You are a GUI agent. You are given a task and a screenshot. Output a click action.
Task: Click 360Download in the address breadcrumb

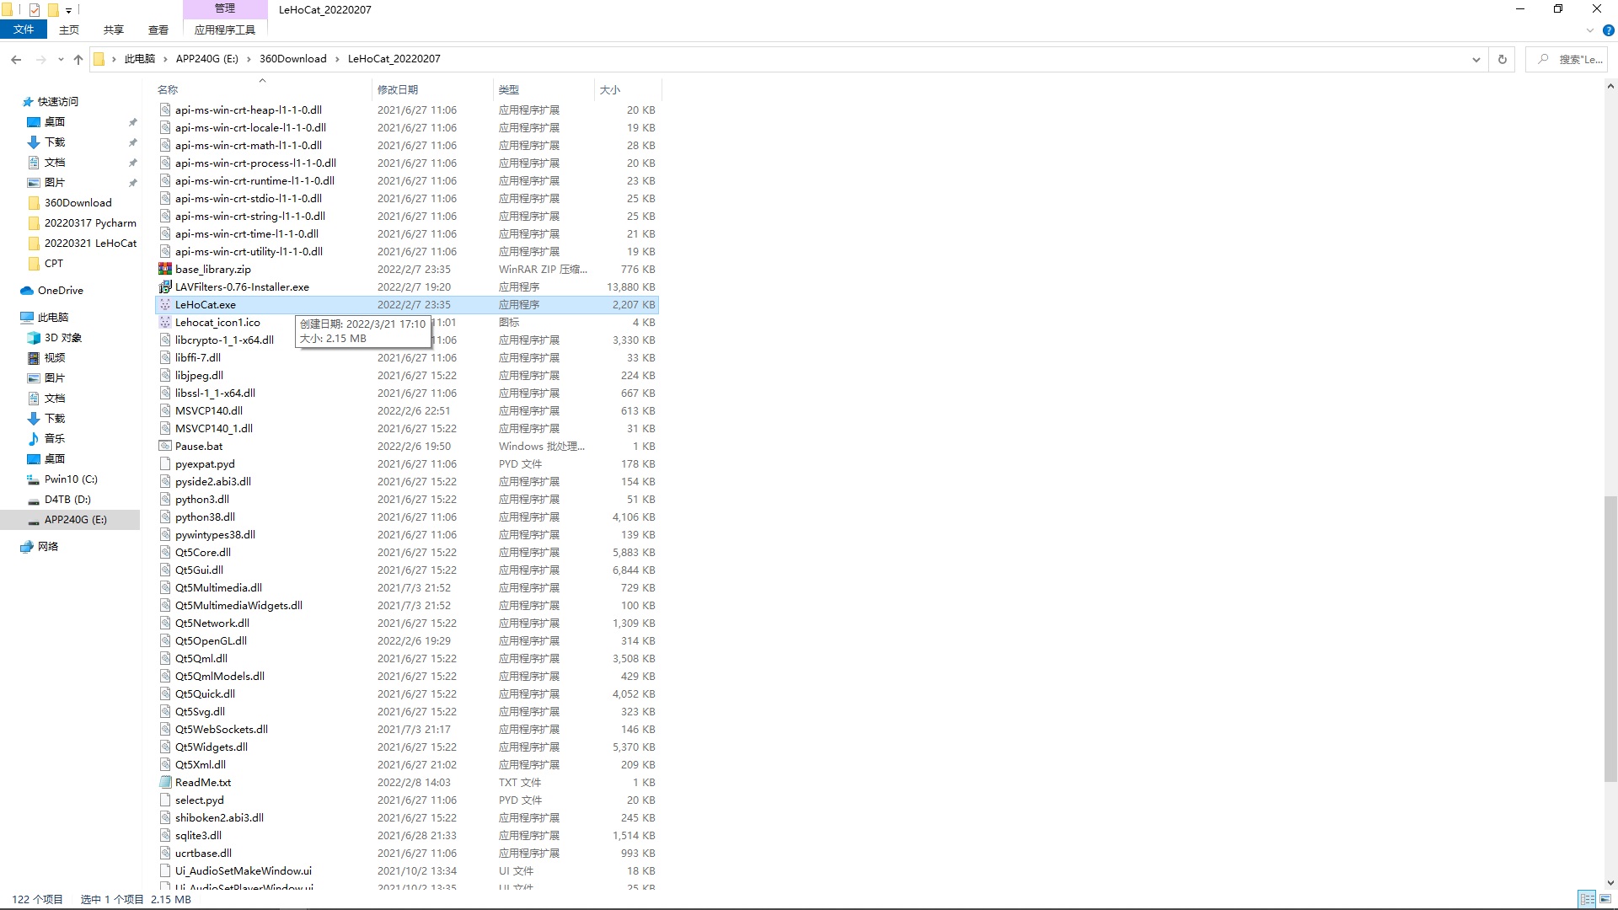click(292, 59)
